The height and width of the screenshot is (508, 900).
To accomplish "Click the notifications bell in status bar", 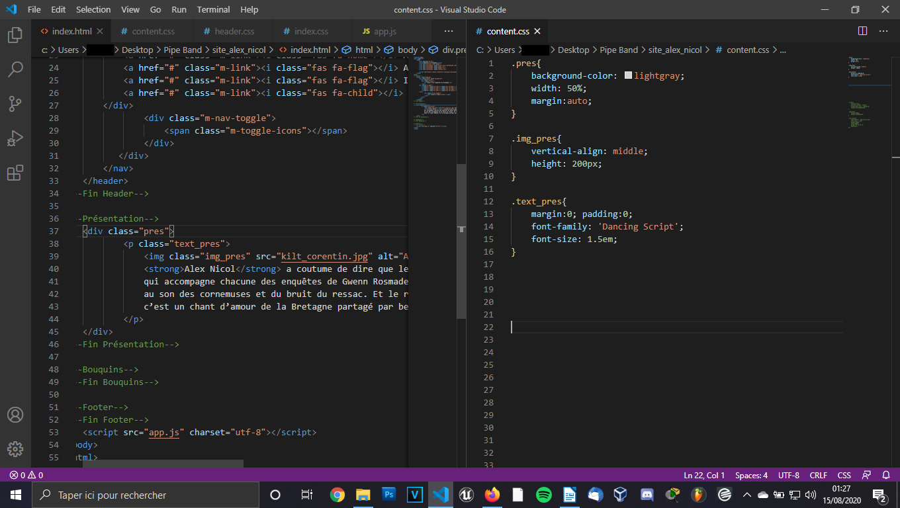I will [x=885, y=475].
